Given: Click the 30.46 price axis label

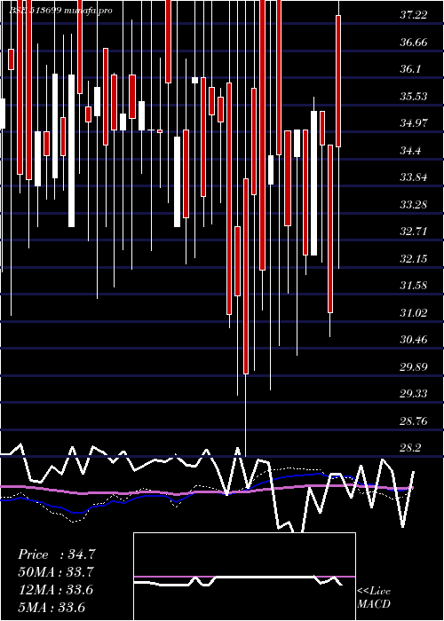Looking at the screenshot, I should (x=414, y=340).
